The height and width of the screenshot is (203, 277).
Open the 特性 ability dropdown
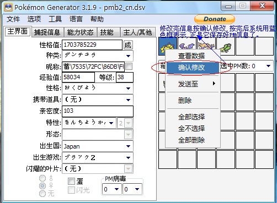pos(89,123)
